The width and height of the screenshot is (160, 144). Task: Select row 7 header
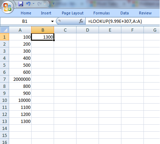(5, 79)
